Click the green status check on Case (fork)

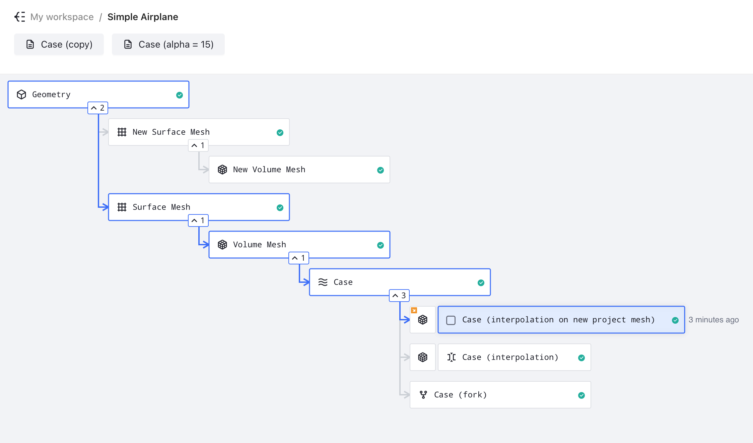581,395
